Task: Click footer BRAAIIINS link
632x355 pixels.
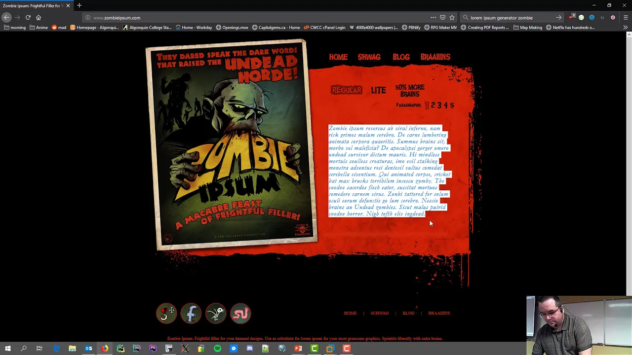Action: (439, 313)
